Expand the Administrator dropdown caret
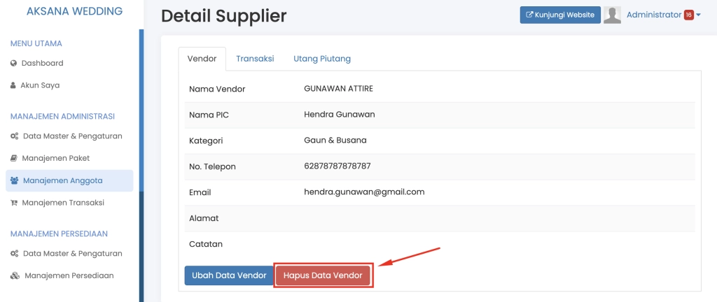 click(698, 15)
